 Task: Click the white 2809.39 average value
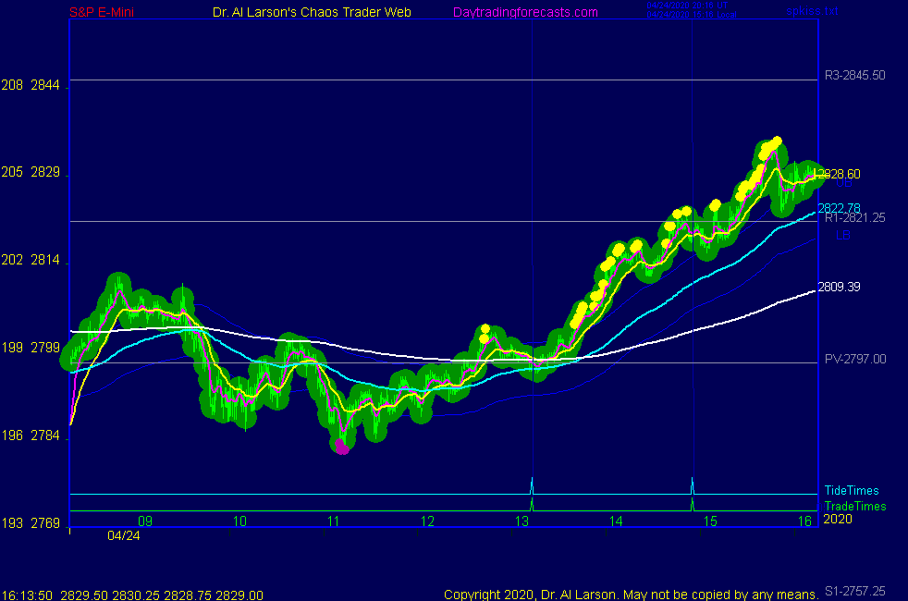839,287
